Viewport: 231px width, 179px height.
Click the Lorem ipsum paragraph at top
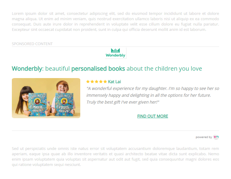coord(115,21)
